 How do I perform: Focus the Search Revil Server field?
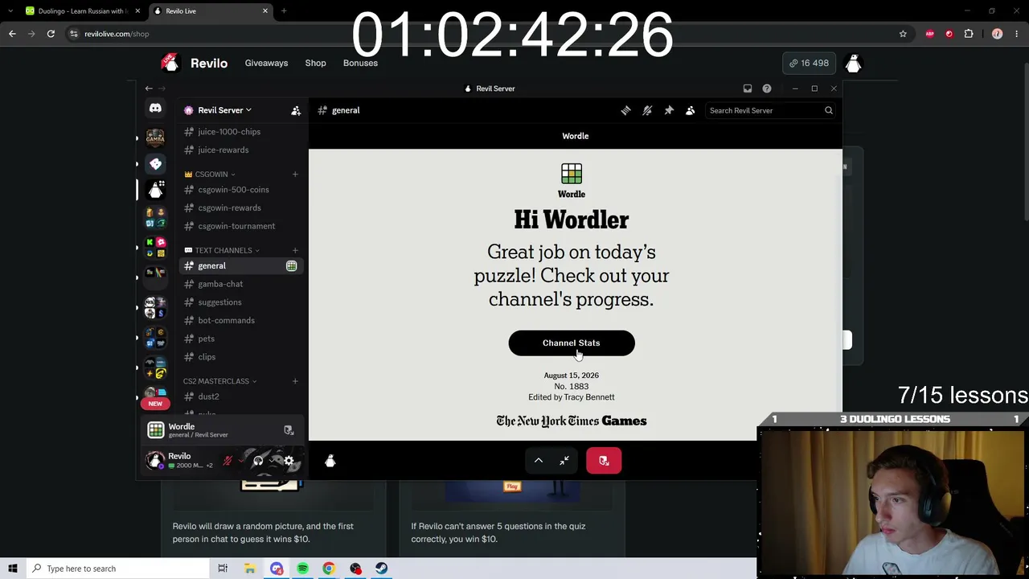point(770,110)
